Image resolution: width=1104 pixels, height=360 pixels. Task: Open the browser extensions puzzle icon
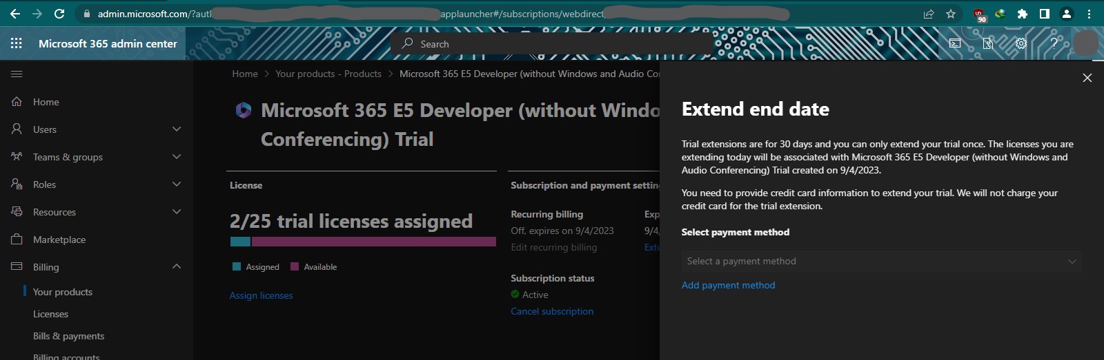click(1023, 14)
